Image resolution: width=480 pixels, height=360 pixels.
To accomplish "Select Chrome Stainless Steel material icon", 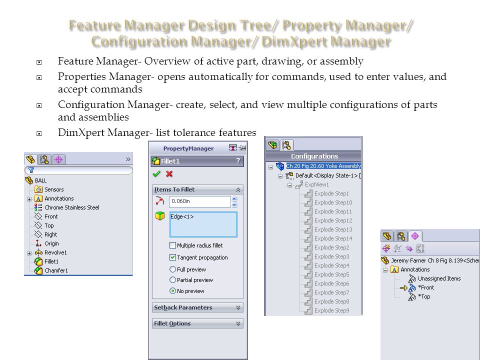I will coord(38,207).
